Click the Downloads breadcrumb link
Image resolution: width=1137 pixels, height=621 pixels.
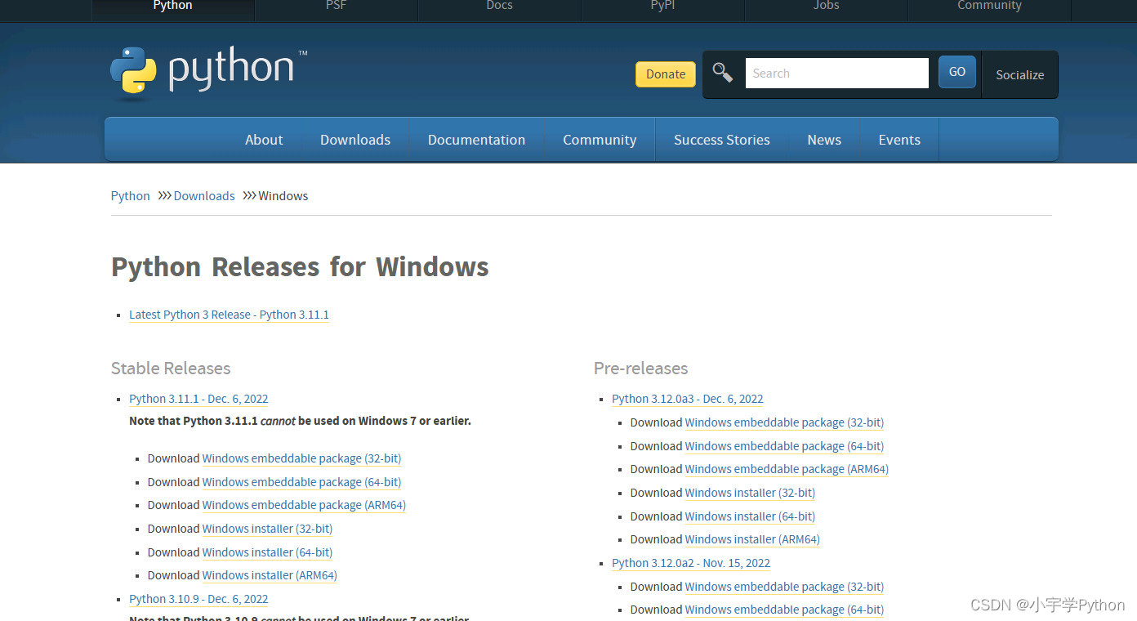tap(204, 196)
